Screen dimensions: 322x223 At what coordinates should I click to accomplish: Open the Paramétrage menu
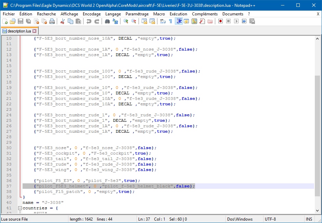137,14
